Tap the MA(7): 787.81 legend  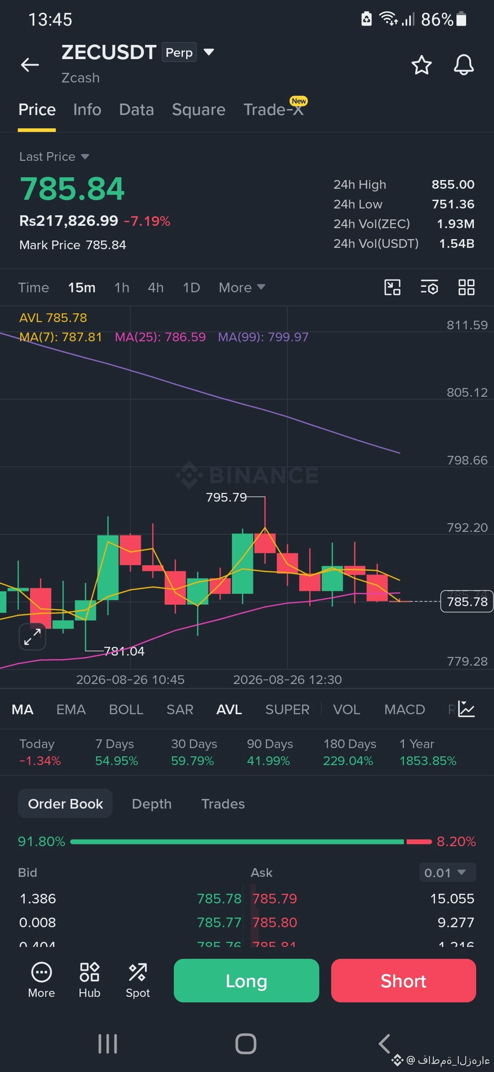click(x=60, y=337)
